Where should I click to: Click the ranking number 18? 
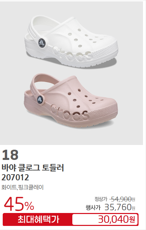tap(10, 155)
